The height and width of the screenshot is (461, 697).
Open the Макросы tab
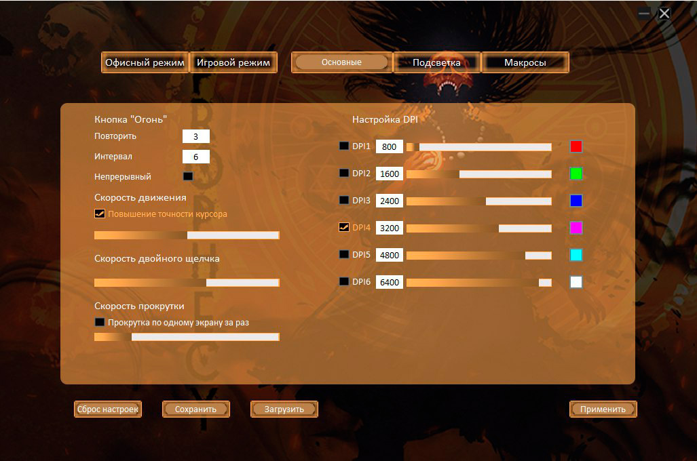pyautogui.click(x=525, y=62)
